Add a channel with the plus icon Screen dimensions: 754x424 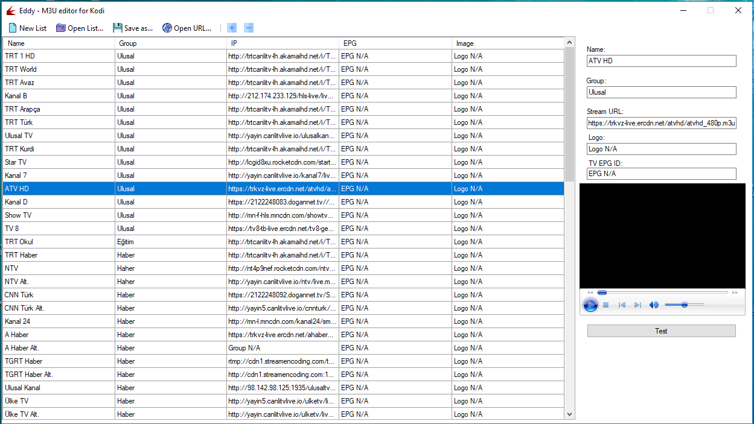(232, 28)
